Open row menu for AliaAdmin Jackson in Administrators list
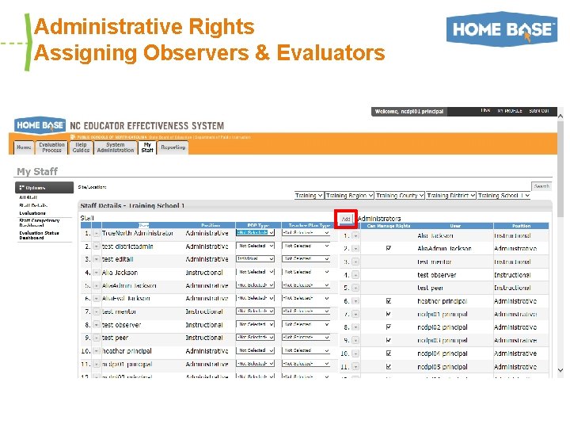The height and width of the screenshot is (428, 570). coord(355,249)
